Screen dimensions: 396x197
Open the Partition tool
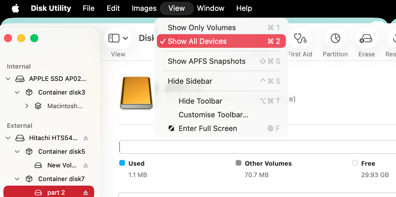point(335,43)
